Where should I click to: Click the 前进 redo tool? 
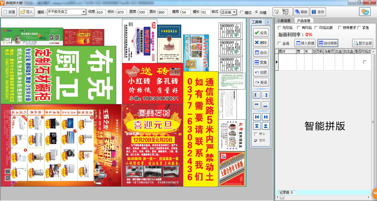[261, 82]
